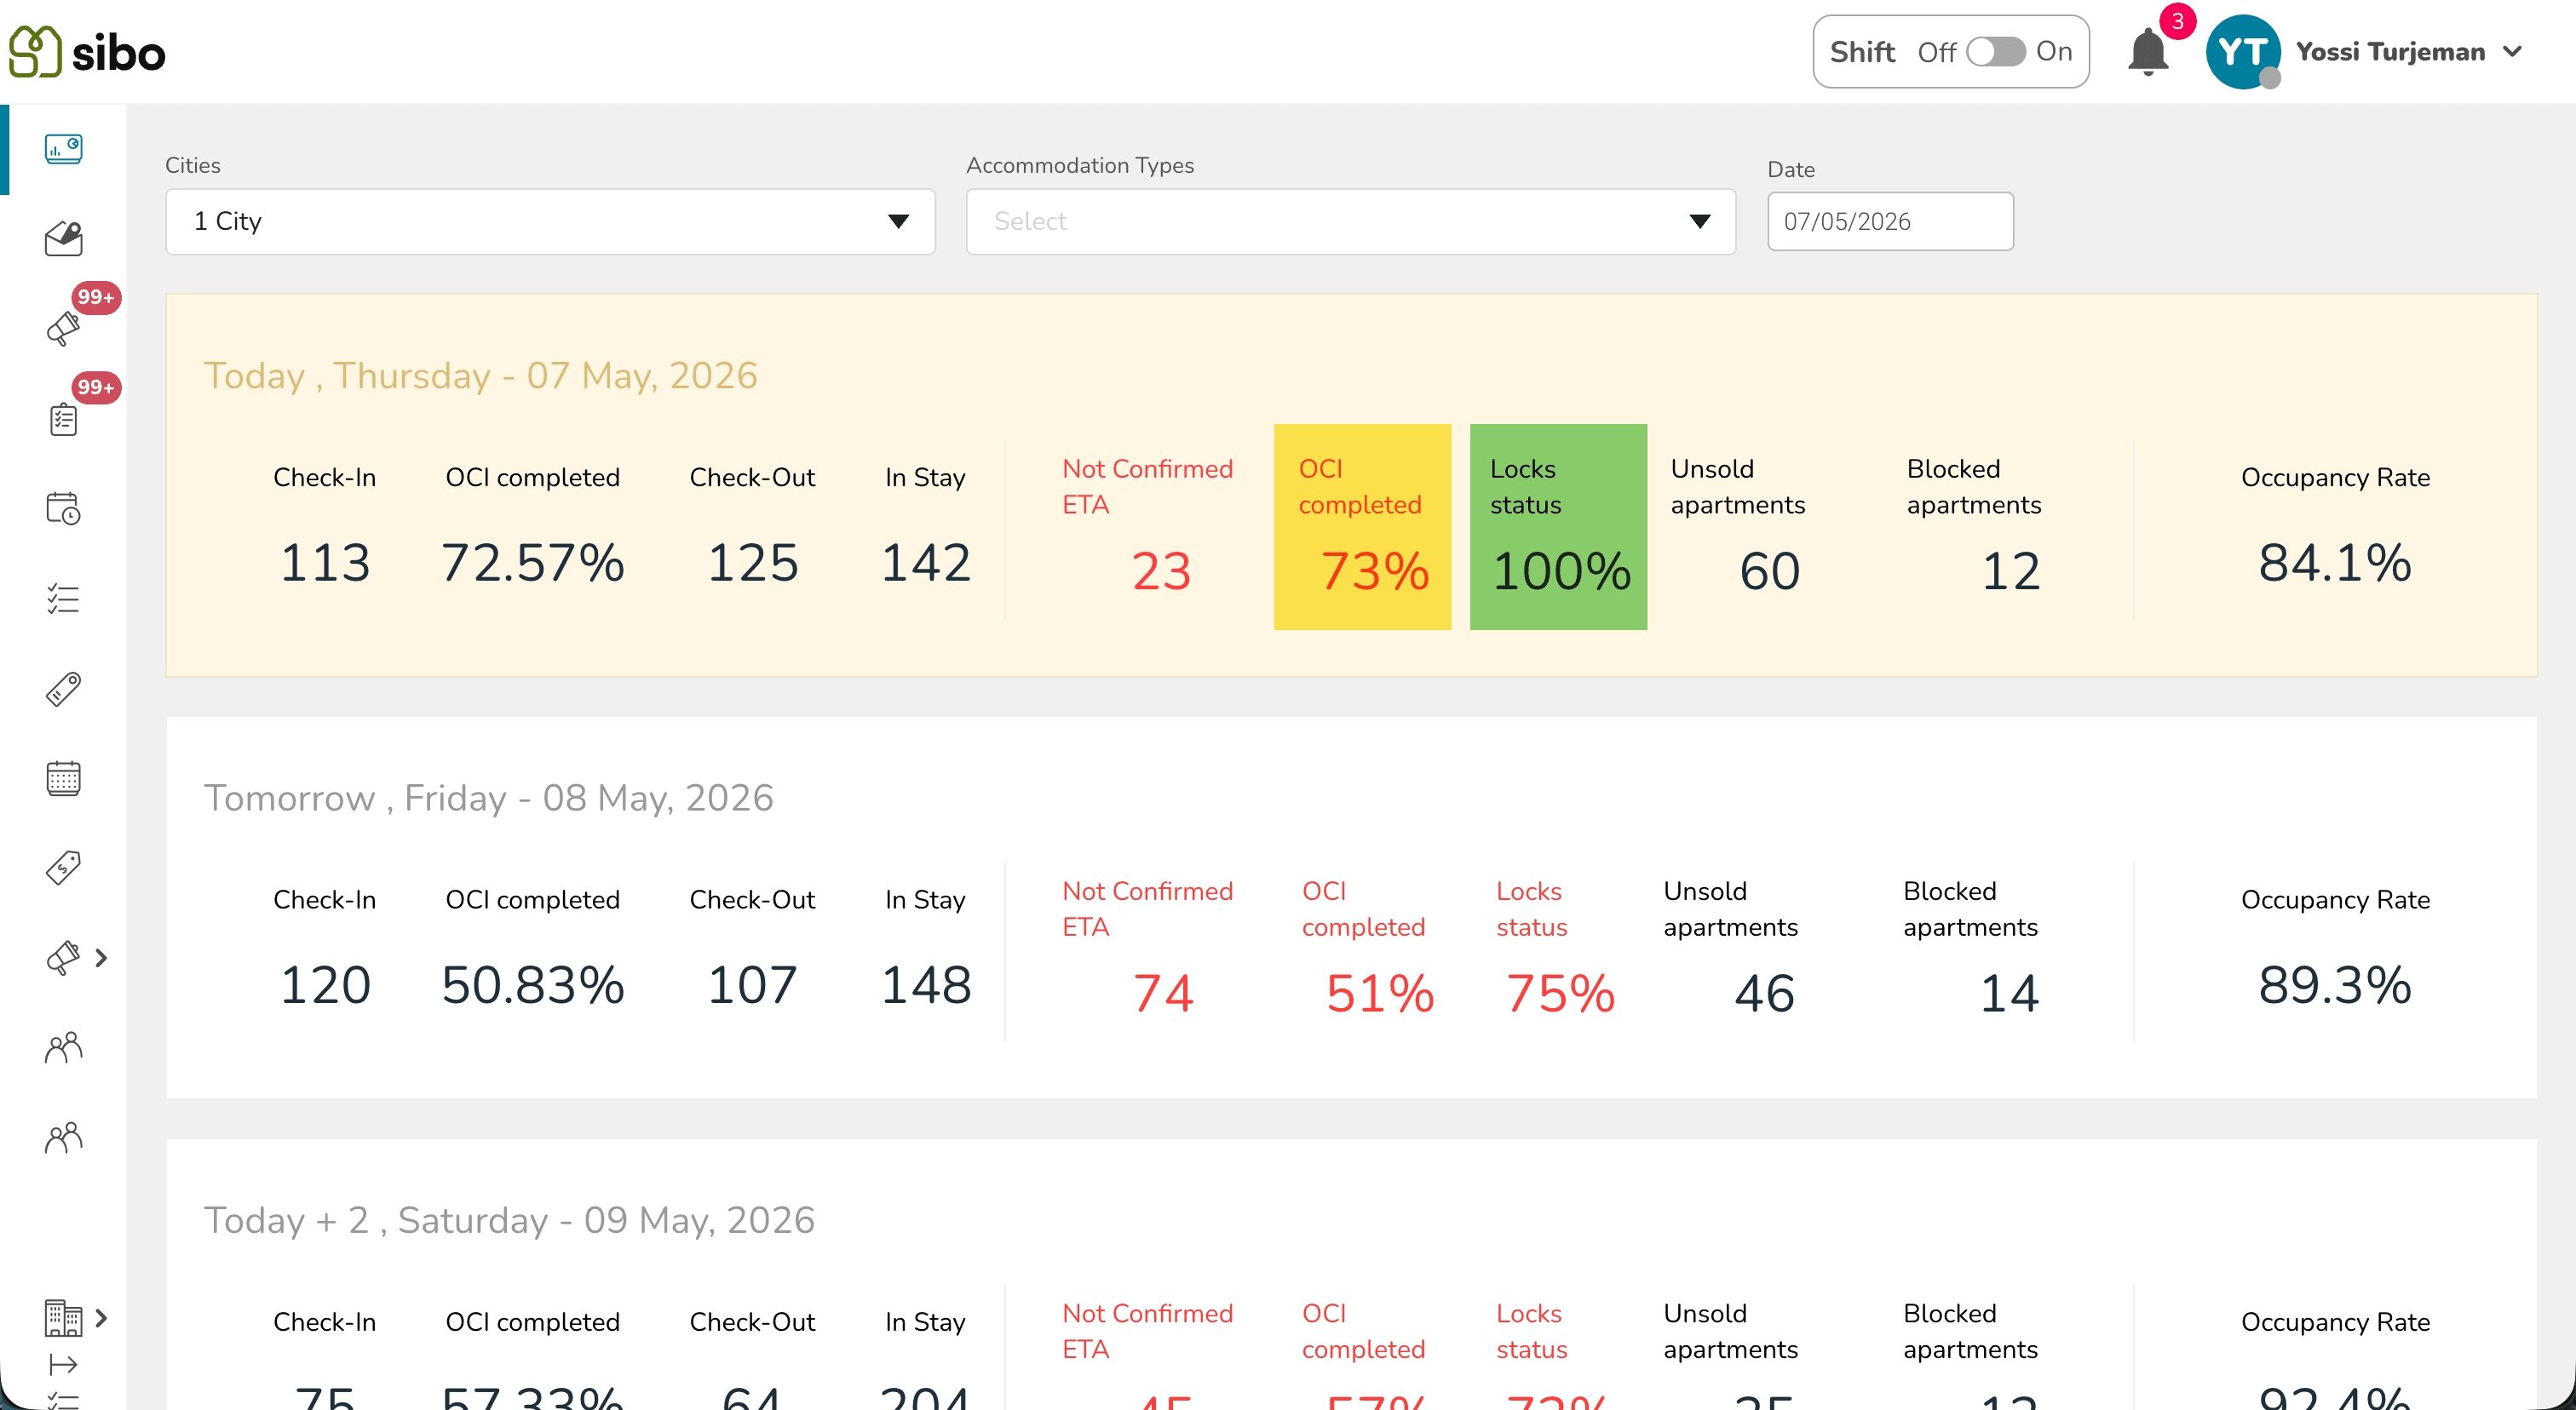Expand the megaphone submenu chevron
The image size is (2576, 1410).
click(x=101, y=957)
